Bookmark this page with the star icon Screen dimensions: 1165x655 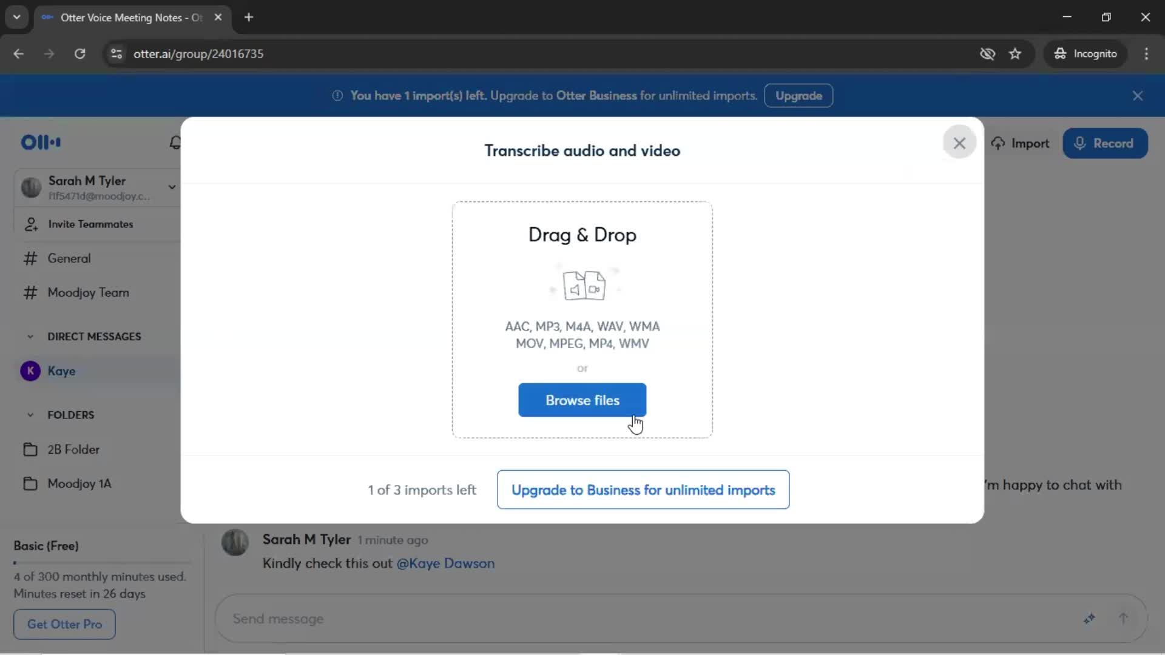click(1015, 54)
